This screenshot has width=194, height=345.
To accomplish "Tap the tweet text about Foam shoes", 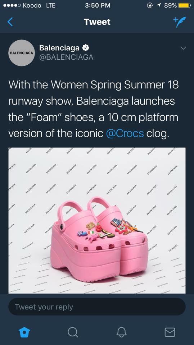I will click(94, 109).
